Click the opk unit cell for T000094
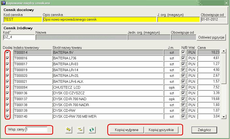Image resolution: width=230 pixels, height=139 pixels. pyautogui.click(x=172, y=87)
